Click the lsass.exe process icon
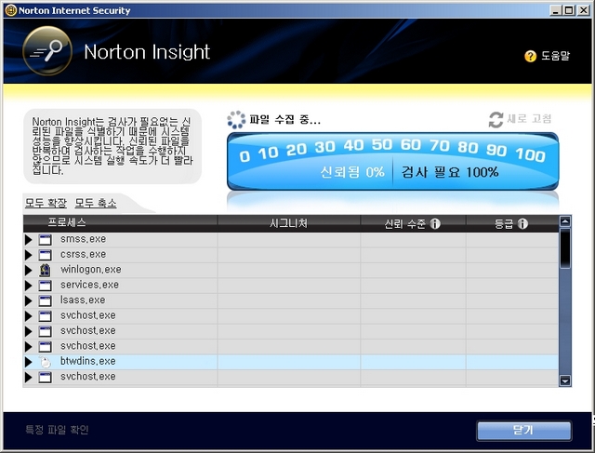 [45, 300]
